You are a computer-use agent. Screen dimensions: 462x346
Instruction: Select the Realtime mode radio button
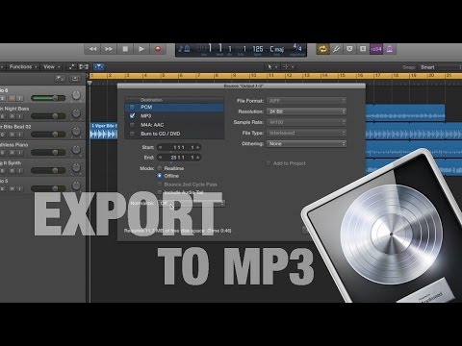tap(160, 168)
